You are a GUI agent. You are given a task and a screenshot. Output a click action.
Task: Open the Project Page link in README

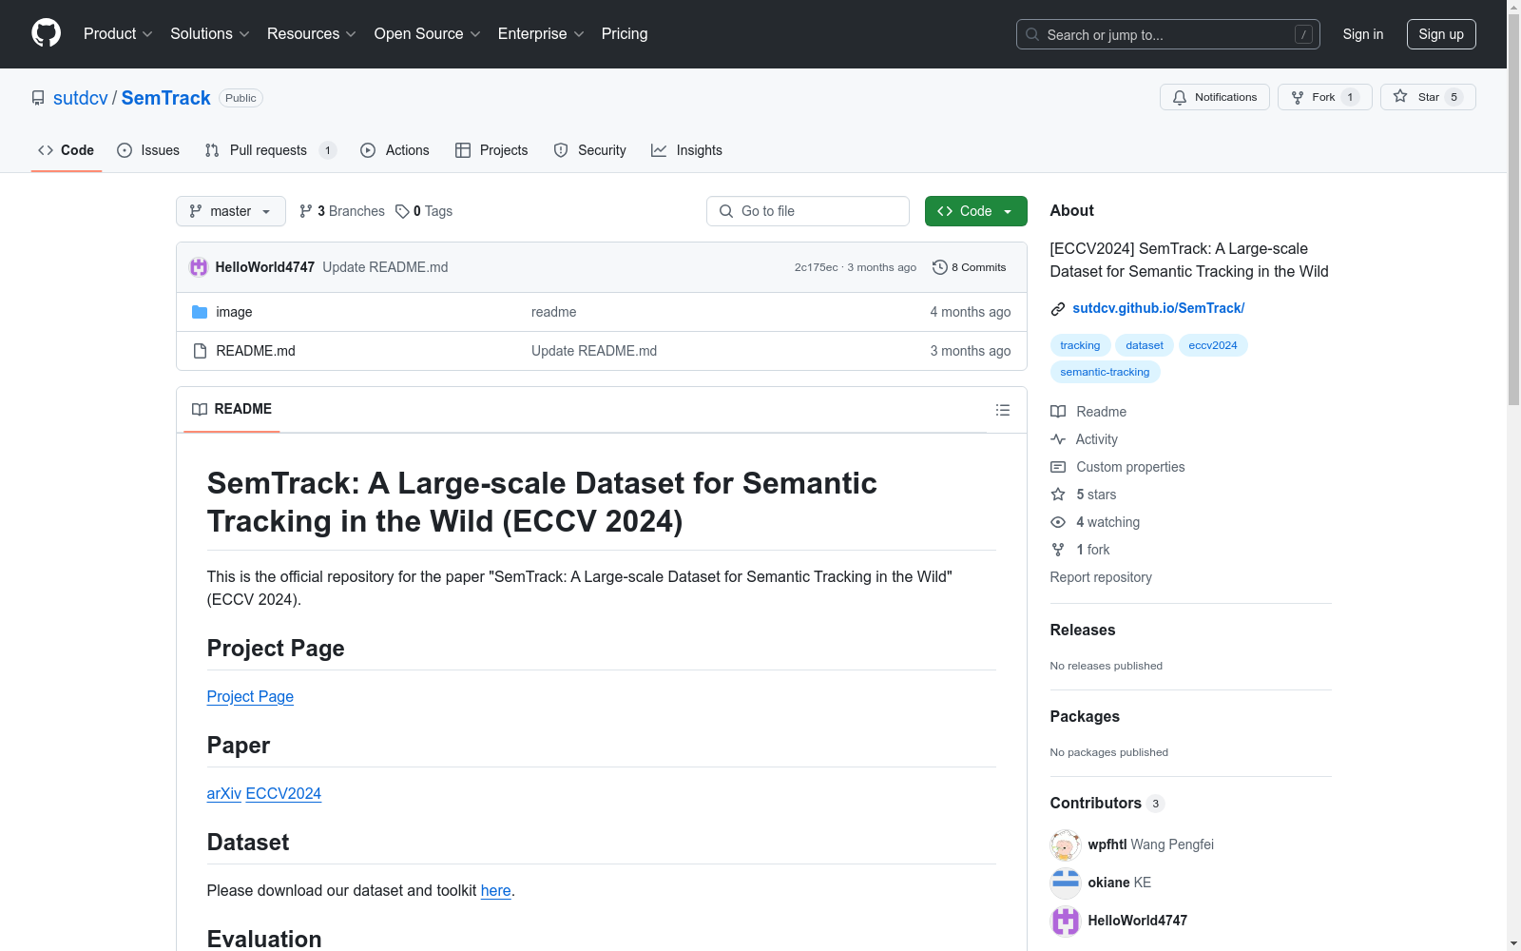[x=250, y=696]
